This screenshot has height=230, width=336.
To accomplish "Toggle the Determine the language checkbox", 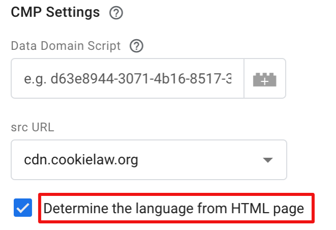I will coord(23,208).
